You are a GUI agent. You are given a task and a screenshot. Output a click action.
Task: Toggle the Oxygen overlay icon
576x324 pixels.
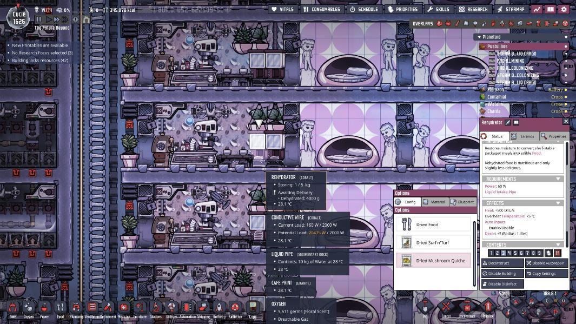[x=439, y=23]
